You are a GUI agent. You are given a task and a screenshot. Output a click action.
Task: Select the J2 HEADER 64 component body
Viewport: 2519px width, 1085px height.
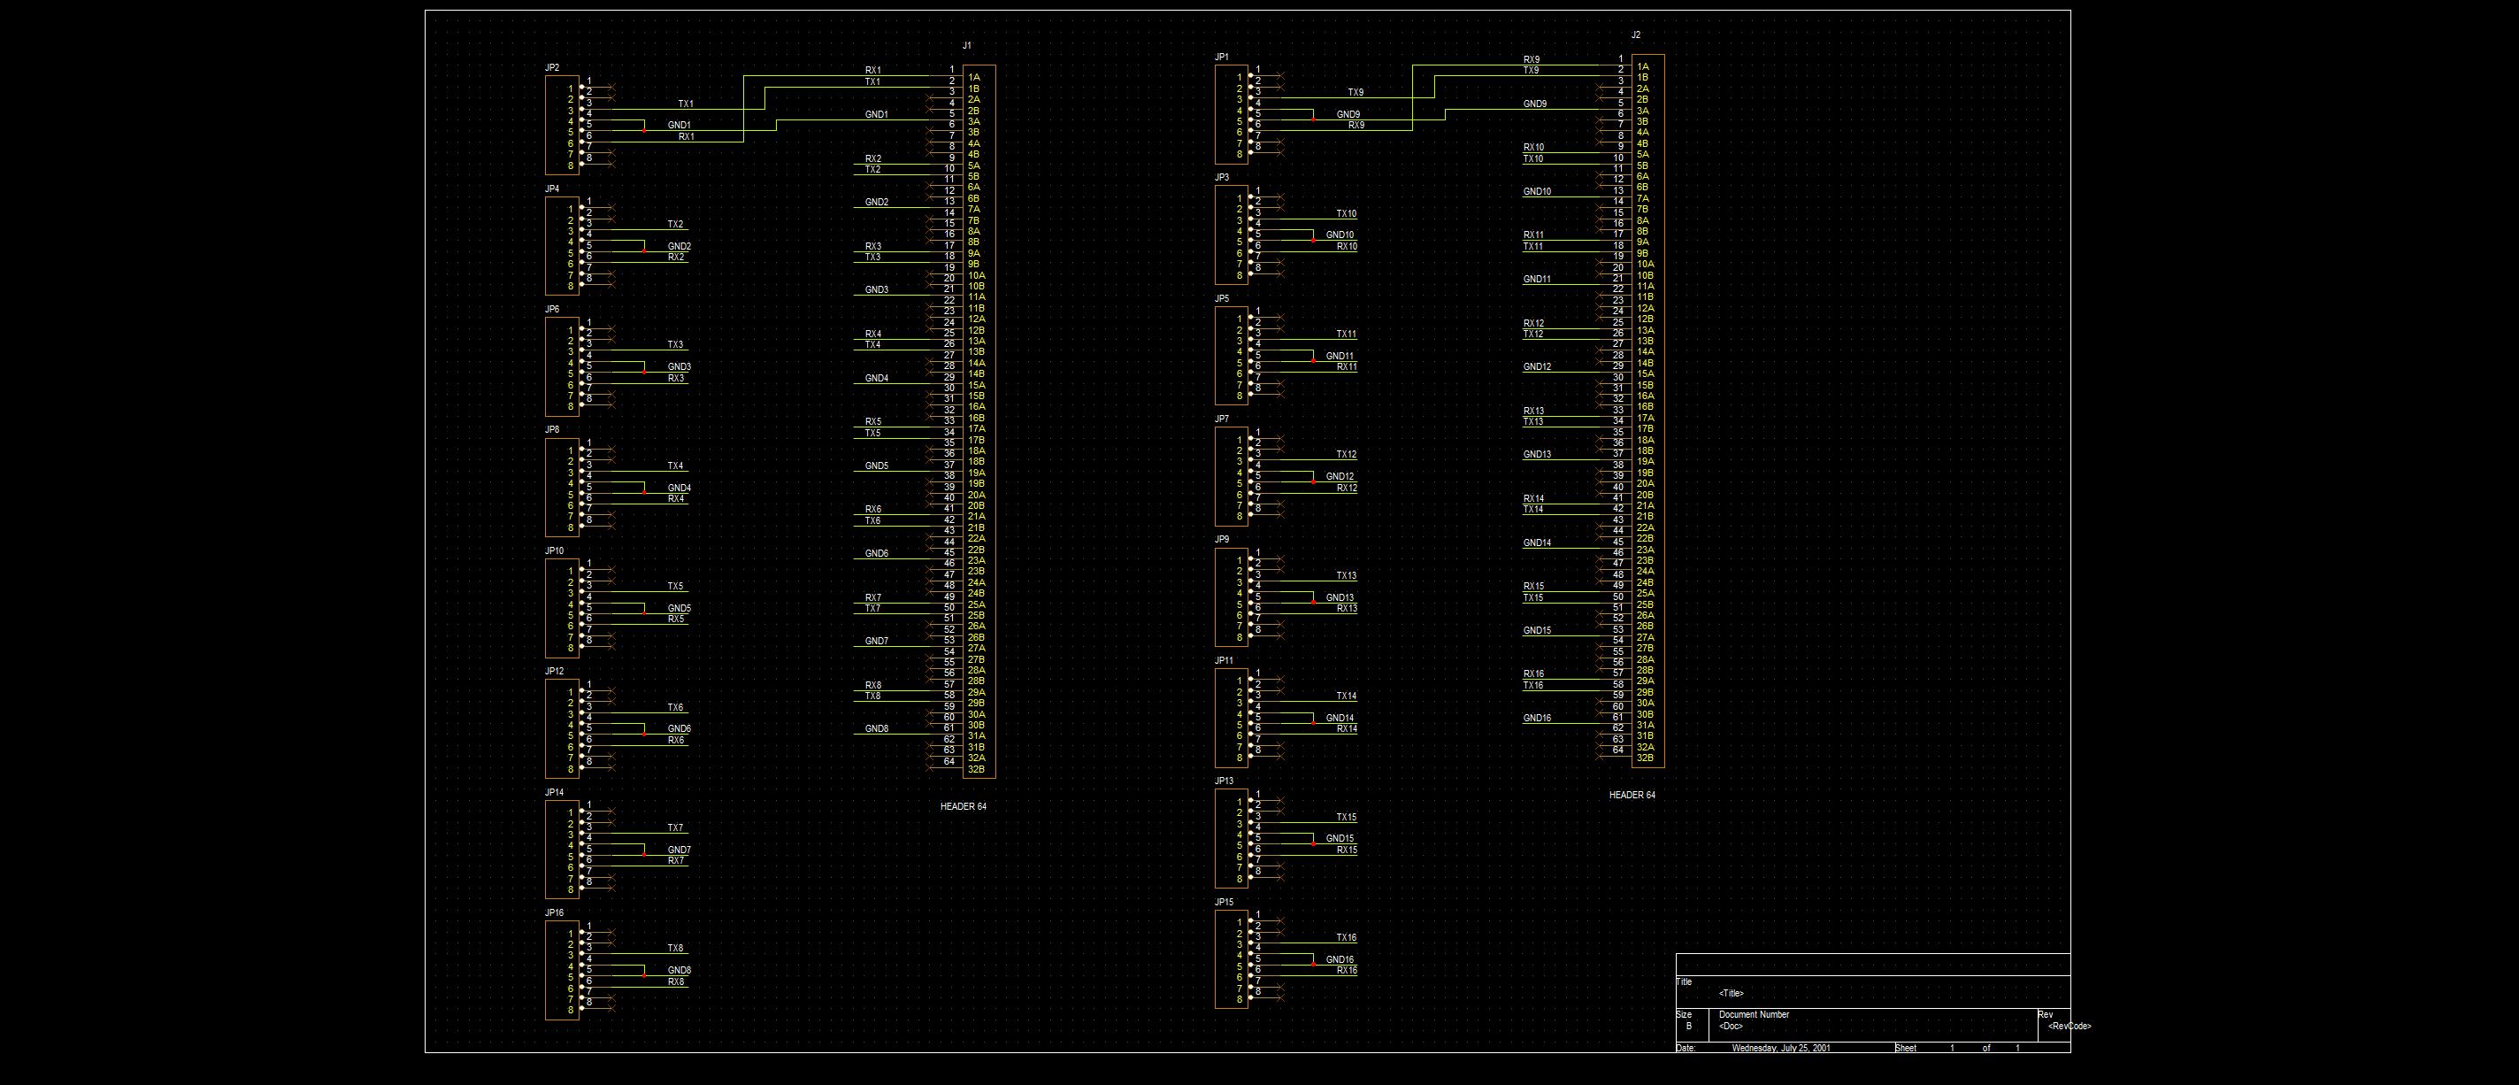1648,411
